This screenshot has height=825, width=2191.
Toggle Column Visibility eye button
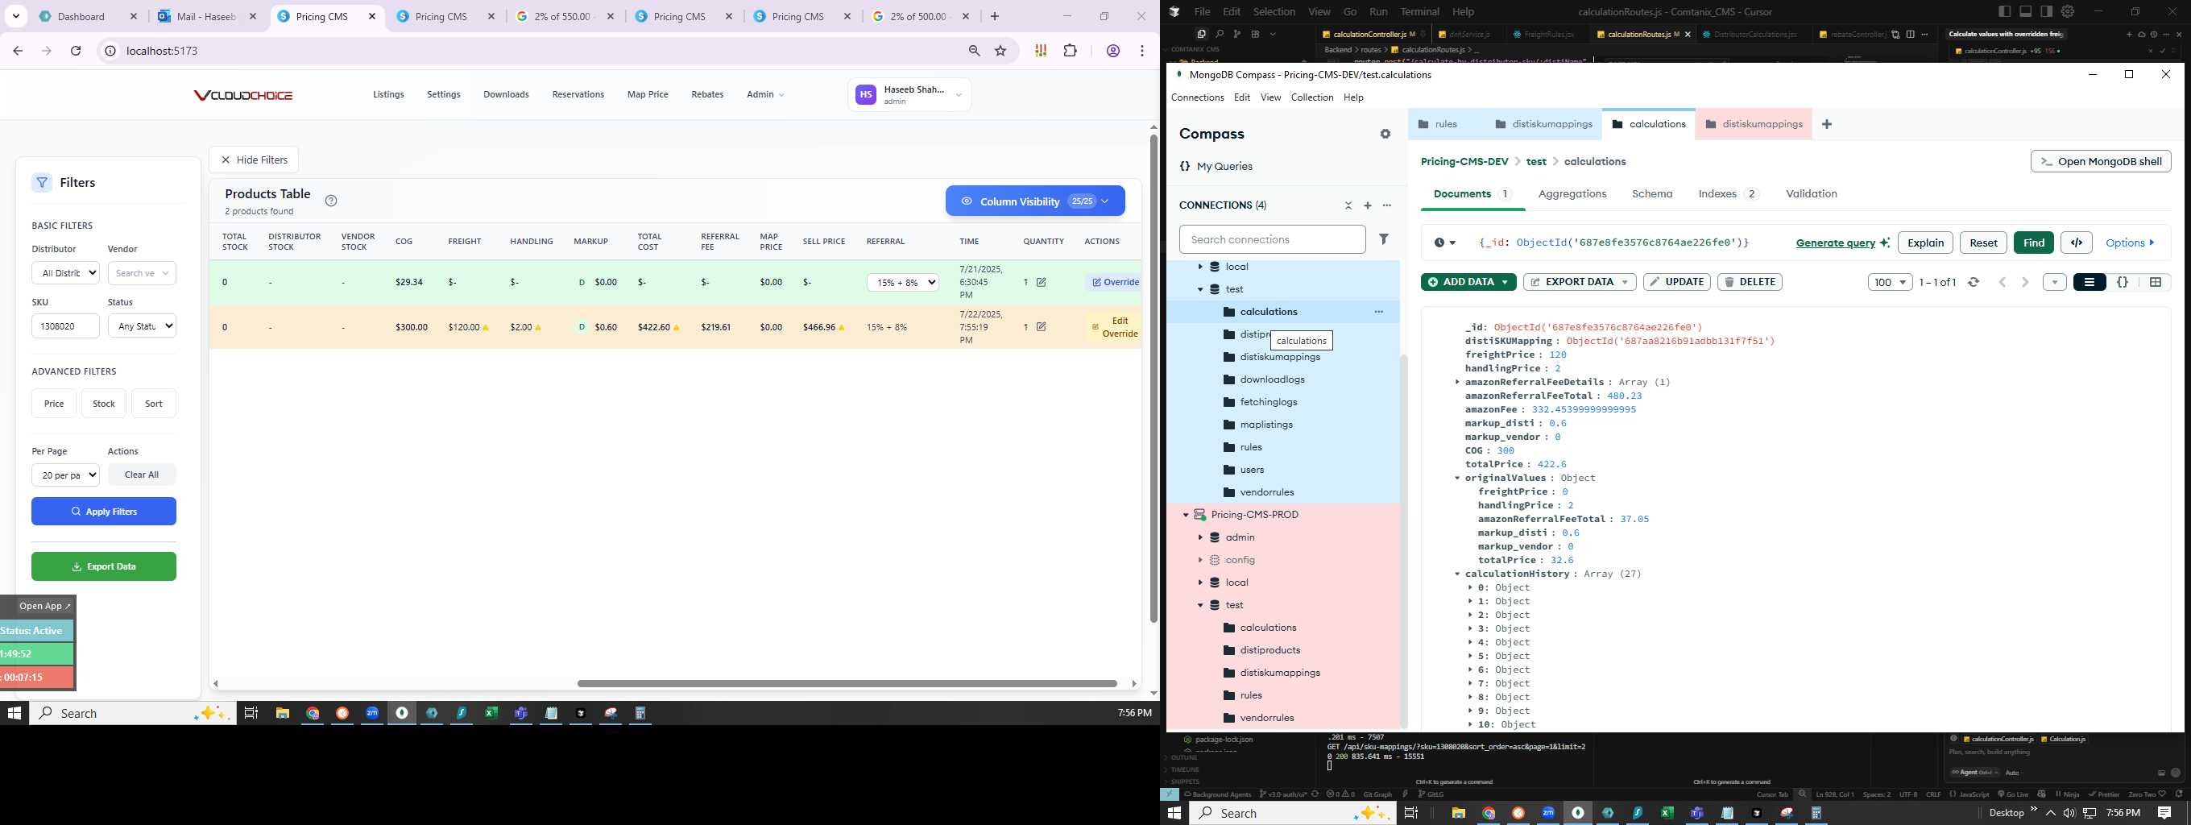(1035, 201)
